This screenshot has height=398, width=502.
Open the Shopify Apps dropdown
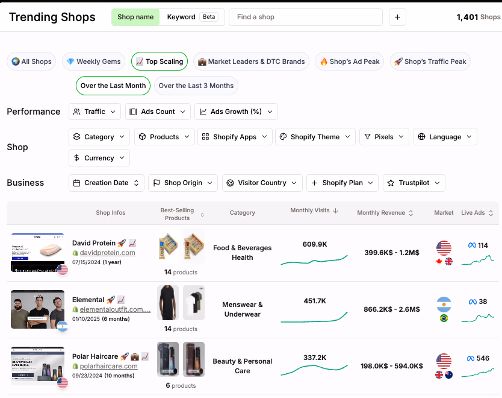[235, 137]
